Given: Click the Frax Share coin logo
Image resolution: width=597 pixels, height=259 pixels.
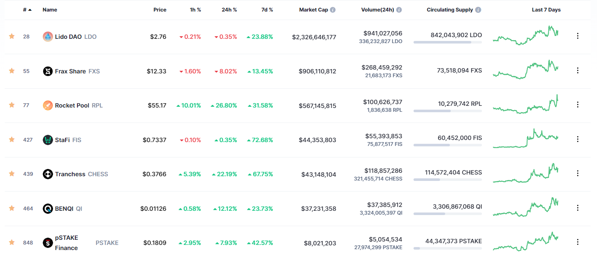Looking at the screenshot, I should coord(48,71).
